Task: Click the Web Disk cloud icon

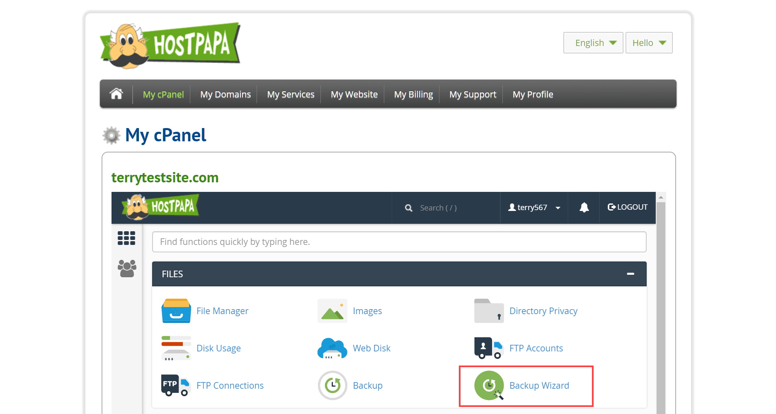Action: pos(332,348)
